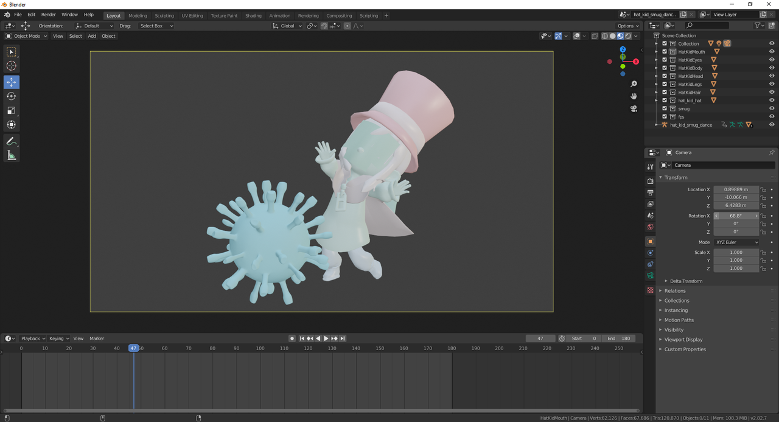Image resolution: width=779 pixels, height=422 pixels.
Task: Open the Scene properties tab
Action: 650,216
